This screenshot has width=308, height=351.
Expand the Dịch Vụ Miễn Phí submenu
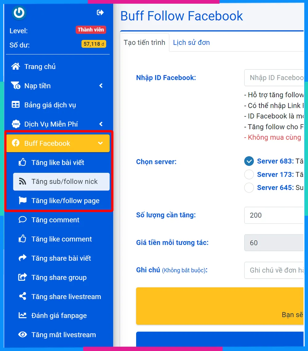click(101, 124)
